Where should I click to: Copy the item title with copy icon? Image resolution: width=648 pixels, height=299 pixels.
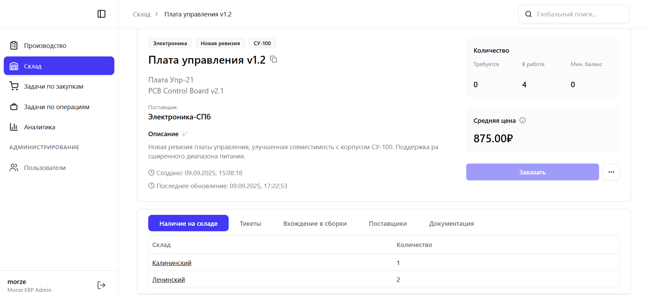click(274, 60)
